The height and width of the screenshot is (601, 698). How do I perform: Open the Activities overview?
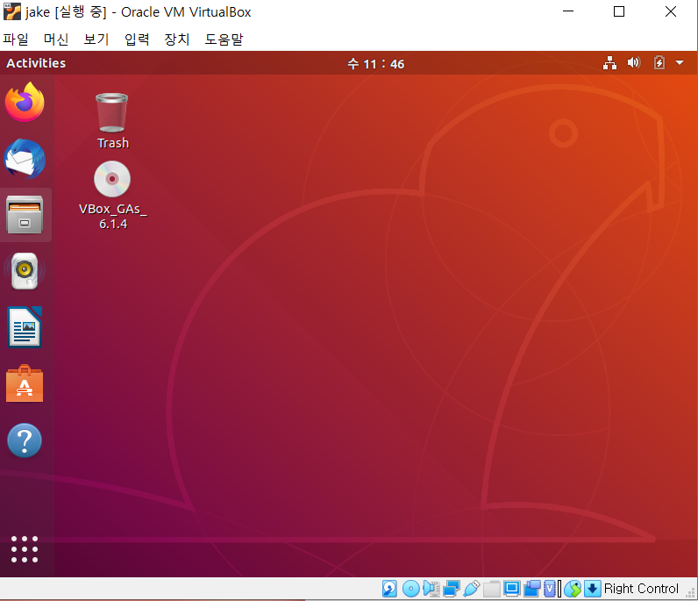(36, 63)
